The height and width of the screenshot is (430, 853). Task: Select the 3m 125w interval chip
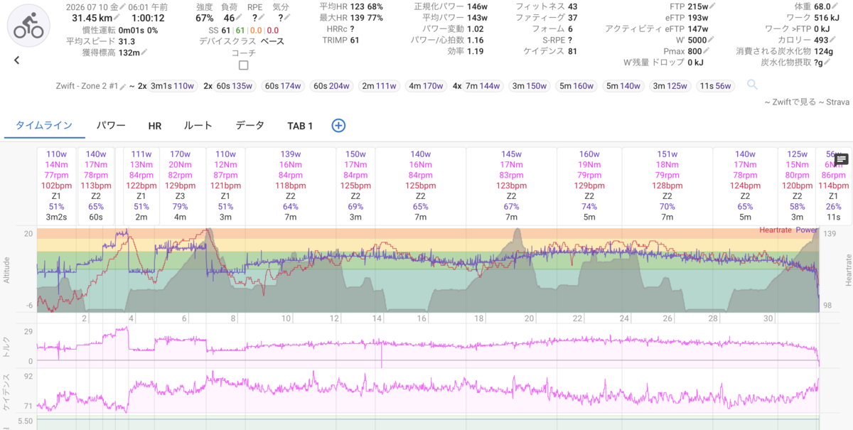[670, 86]
